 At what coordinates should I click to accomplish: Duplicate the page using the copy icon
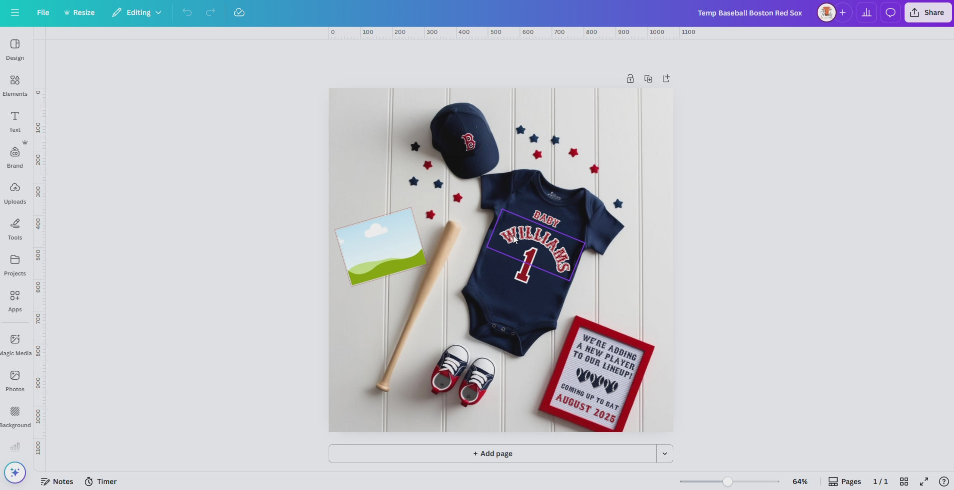coord(648,79)
